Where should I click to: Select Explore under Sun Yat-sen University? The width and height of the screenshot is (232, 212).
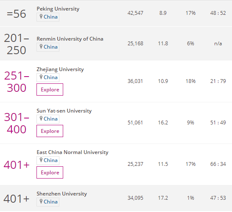click(50, 131)
